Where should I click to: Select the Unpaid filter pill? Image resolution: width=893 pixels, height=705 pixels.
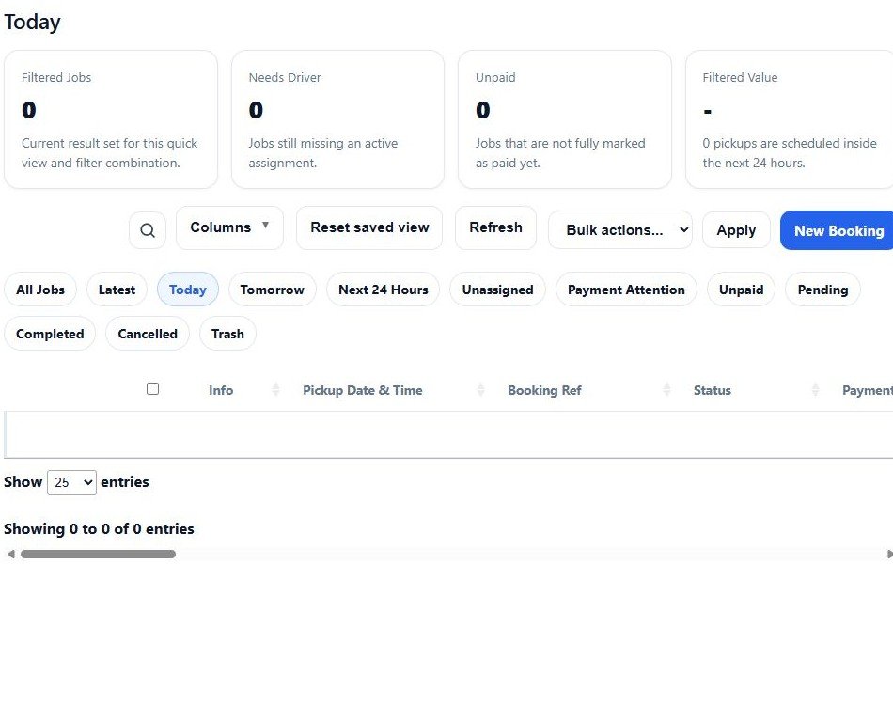741,290
